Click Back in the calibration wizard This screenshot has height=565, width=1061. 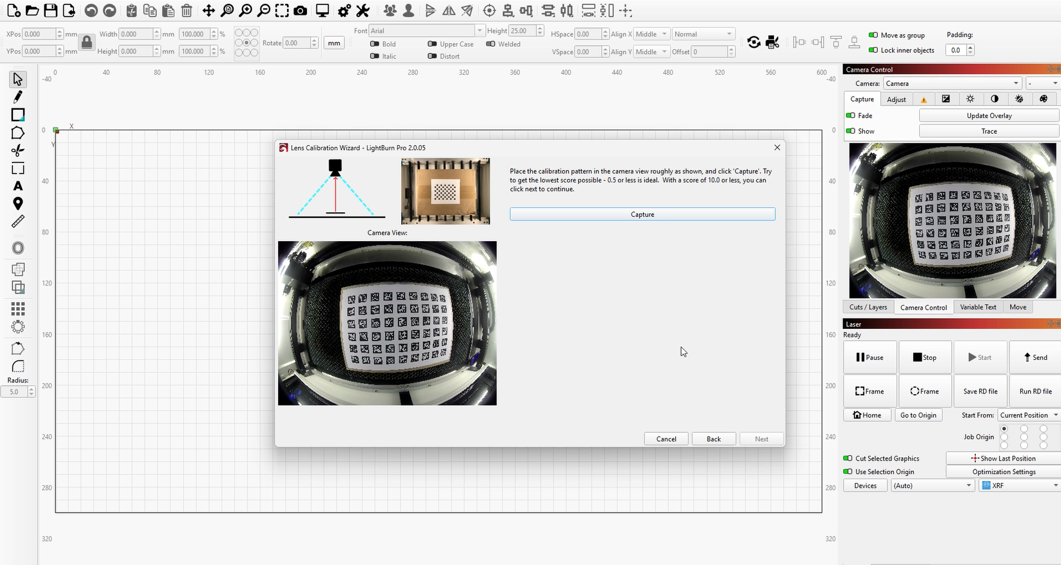pyautogui.click(x=713, y=439)
